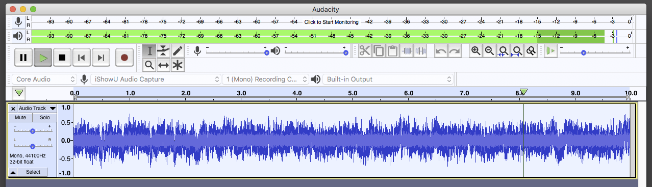Pause playback with the Pause button
The height and width of the screenshot is (187, 652).
pos(23,58)
